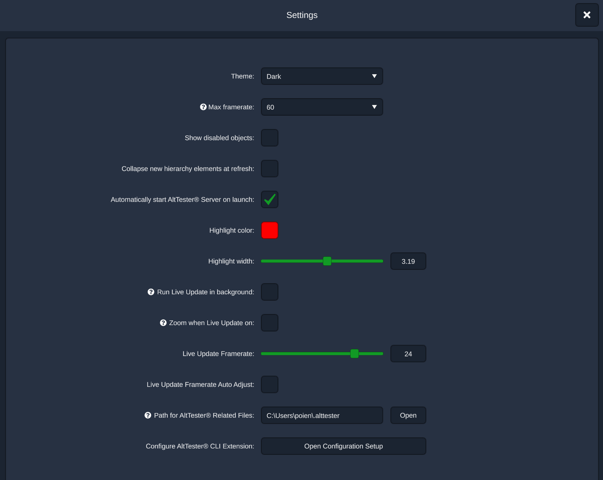The height and width of the screenshot is (480, 603).
Task: Enable Show disabled objects checkbox
Action: point(270,138)
